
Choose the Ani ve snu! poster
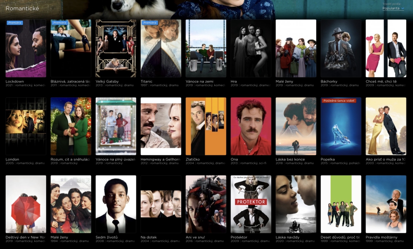click(x=206, y=204)
